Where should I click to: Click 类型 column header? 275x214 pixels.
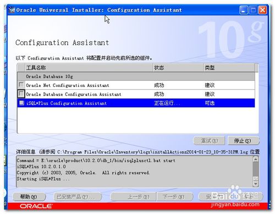(229, 68)
